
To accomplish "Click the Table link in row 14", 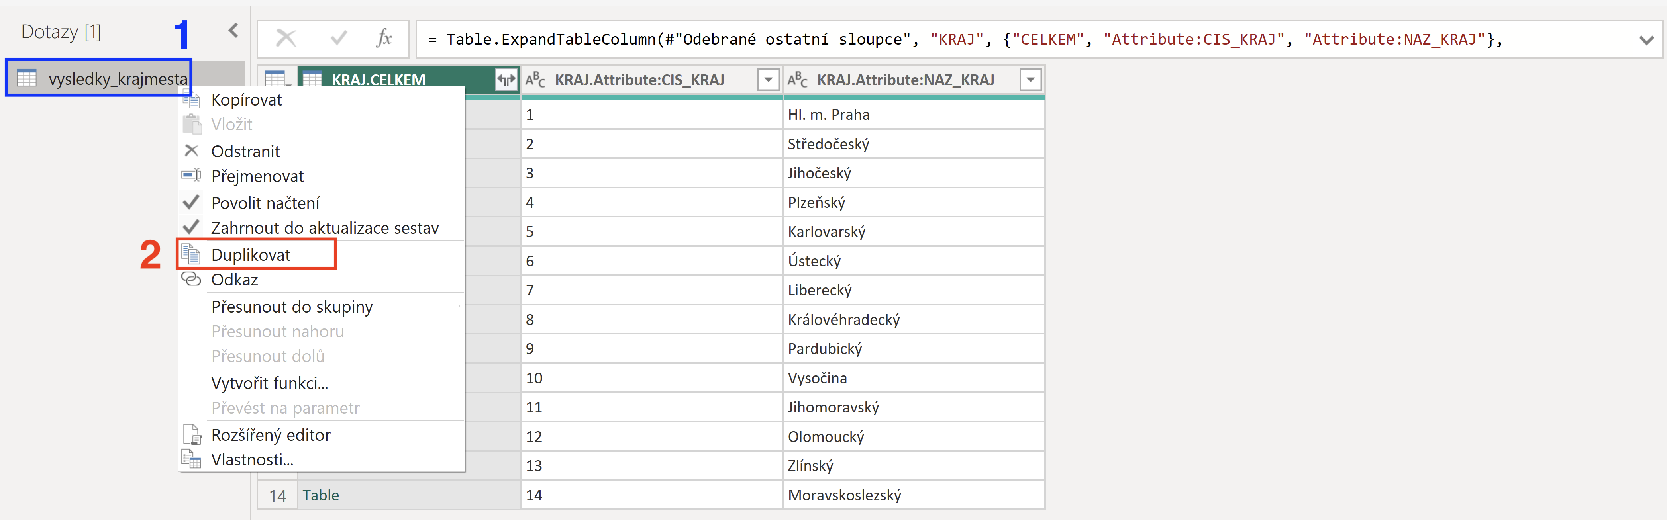I will coord(320,495).
